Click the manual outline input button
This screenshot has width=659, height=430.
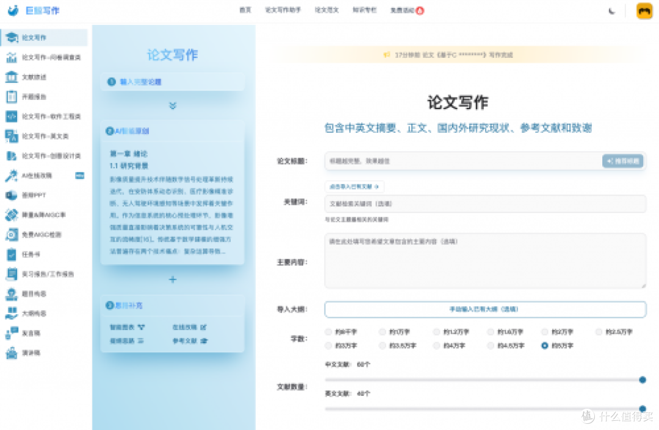click(x=485, y=309)
